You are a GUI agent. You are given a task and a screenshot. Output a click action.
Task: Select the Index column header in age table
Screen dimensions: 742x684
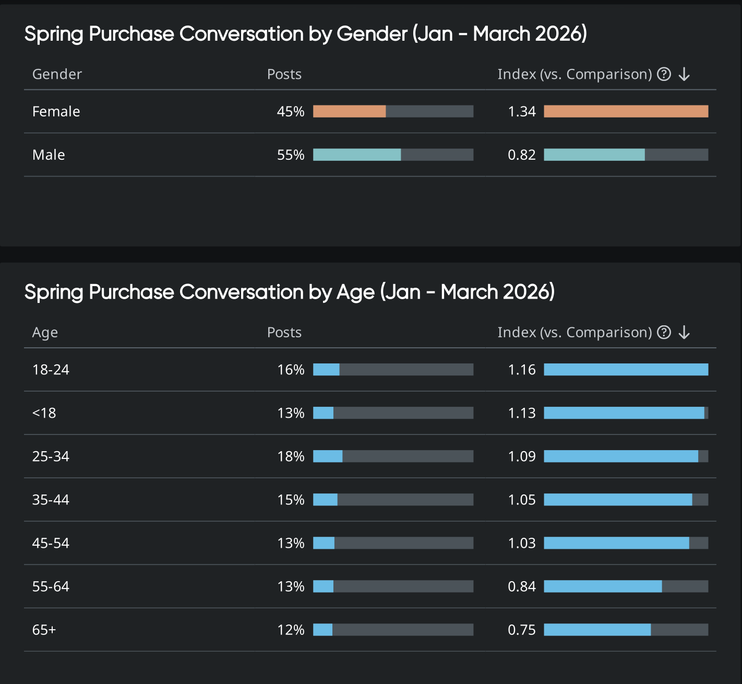pyautogui.click(x=574, y=332)
